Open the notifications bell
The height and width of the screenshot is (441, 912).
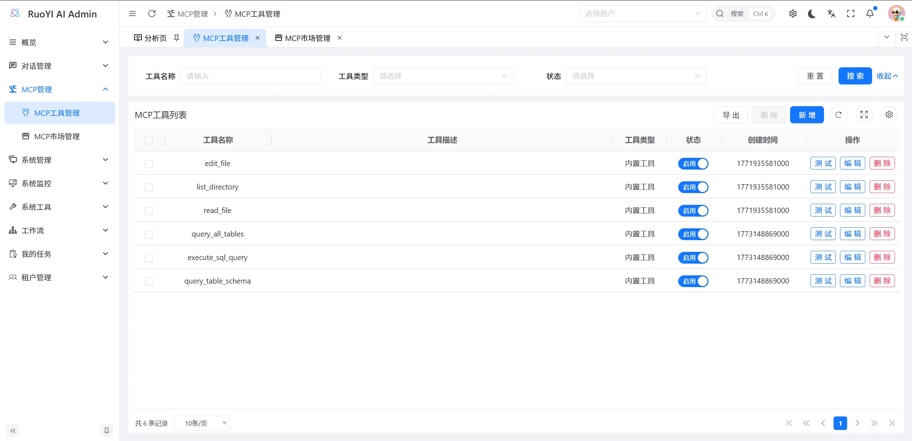pos(869,14)
